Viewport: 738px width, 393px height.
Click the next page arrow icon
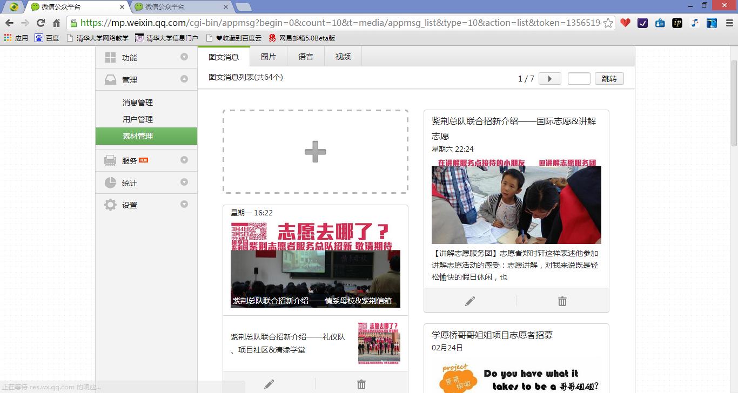pyautogui.click(x=549, y=78)
